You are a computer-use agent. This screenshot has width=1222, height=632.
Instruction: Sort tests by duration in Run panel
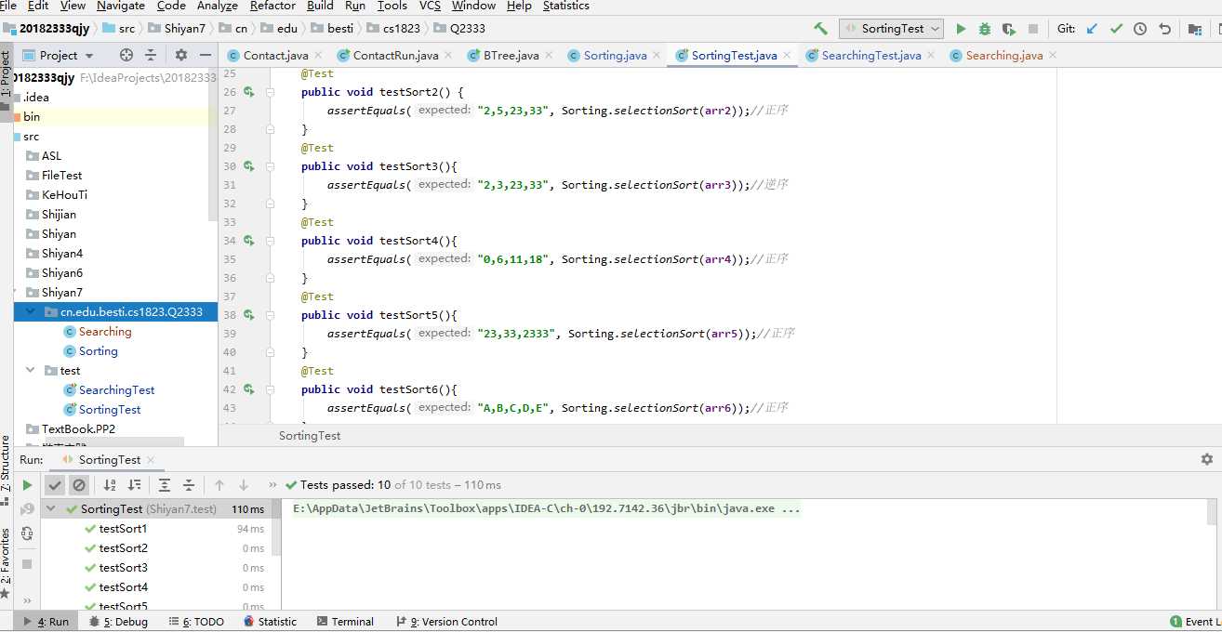[x=135, y=485]
